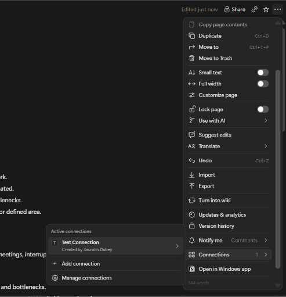Click the "Ctrl+Z" shortcut text
Screen dimensions: 286x297
click(262, 160)
